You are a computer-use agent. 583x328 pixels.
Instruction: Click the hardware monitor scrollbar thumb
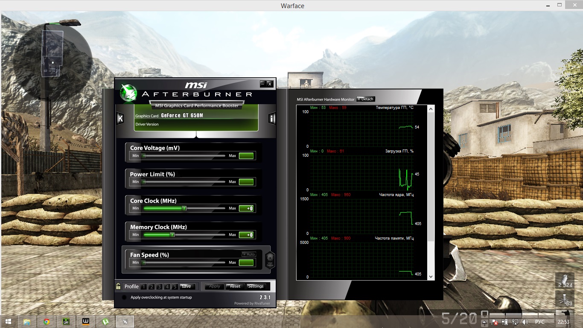(431, 177)
